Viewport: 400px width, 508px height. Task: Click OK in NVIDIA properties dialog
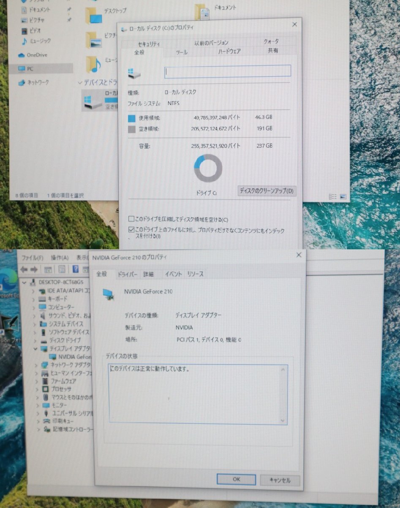236,480
